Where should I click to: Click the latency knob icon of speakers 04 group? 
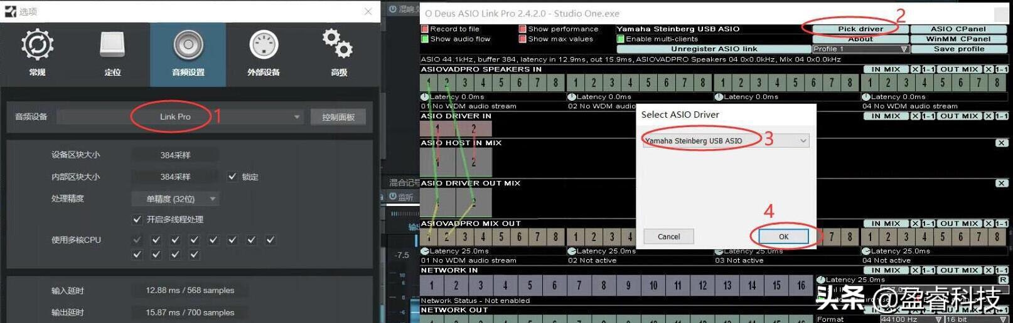point(866,97)
